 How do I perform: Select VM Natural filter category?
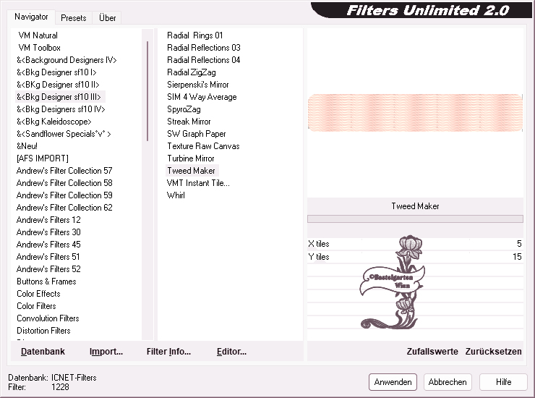(38, 35)
